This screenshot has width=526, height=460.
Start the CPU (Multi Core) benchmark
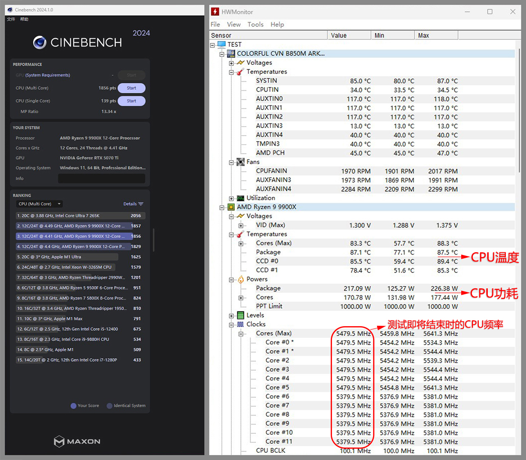131,88
